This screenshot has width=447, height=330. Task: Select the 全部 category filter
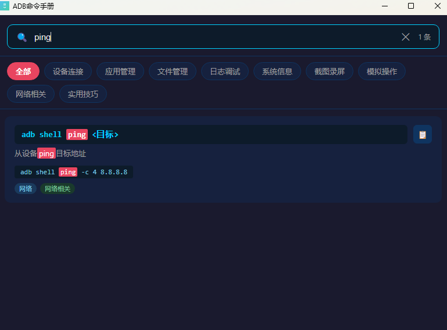point(23,71)
